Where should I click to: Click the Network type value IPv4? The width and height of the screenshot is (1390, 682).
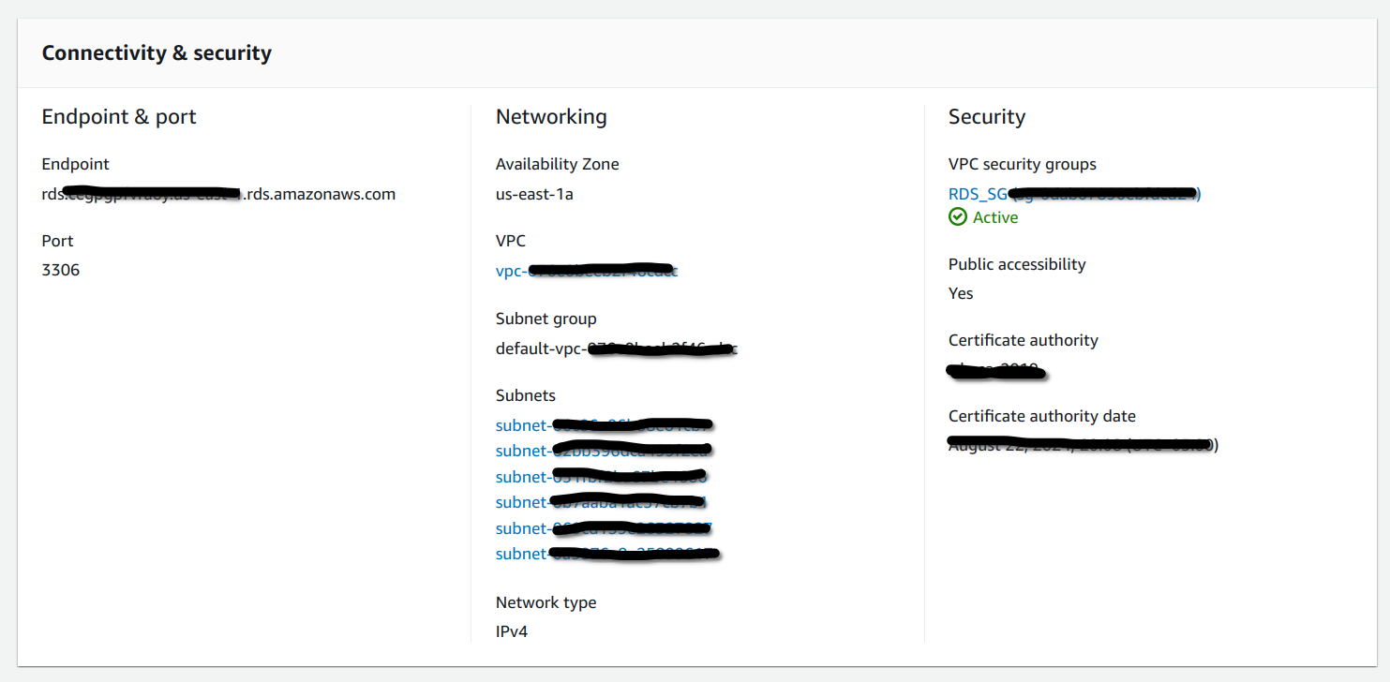pos(513,631)
